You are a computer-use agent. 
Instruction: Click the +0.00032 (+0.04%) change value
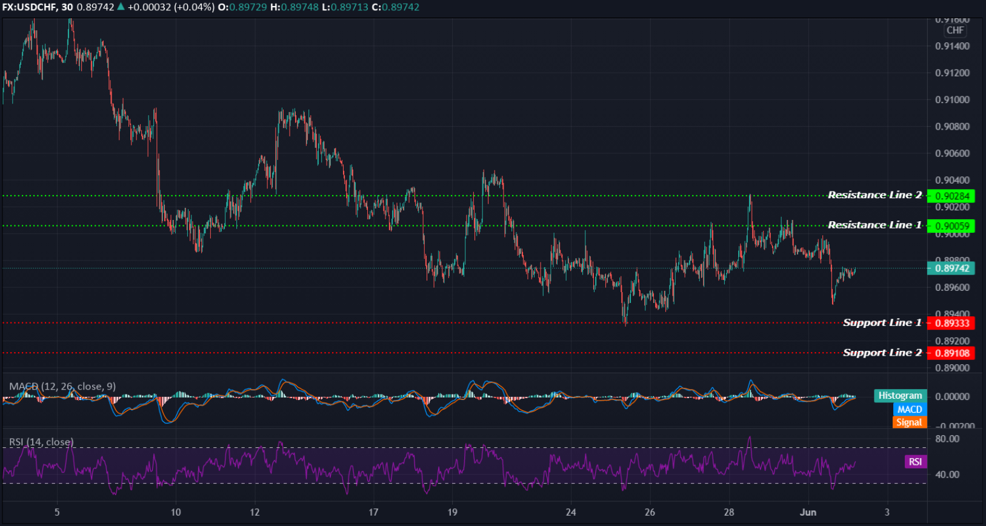tap(171, 7)
